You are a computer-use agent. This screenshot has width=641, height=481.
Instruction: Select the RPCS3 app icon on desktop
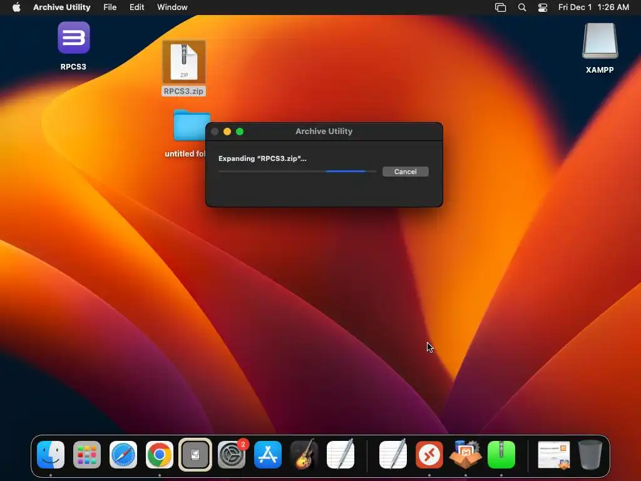point(74,38)
